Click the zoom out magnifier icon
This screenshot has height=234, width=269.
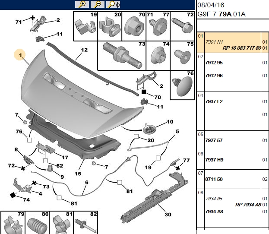coord(98,4)
